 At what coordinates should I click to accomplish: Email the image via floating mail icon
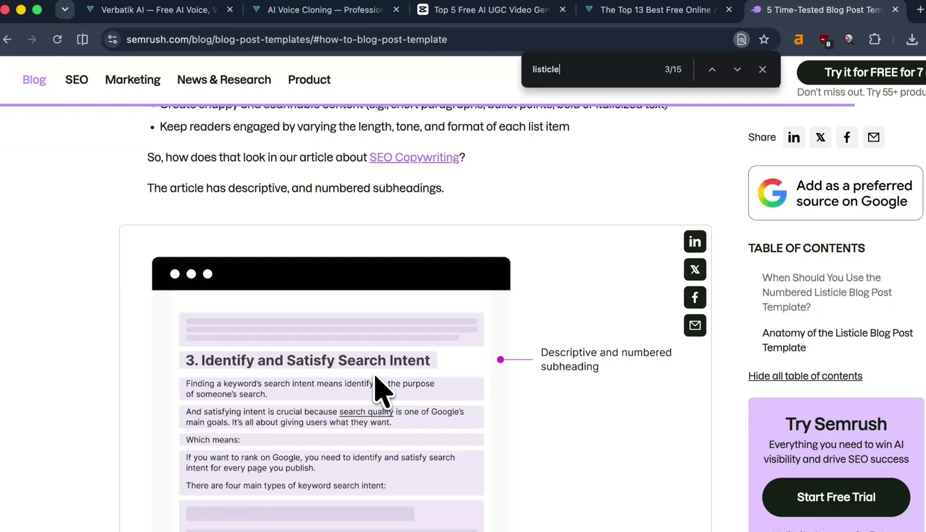[695, 325]
